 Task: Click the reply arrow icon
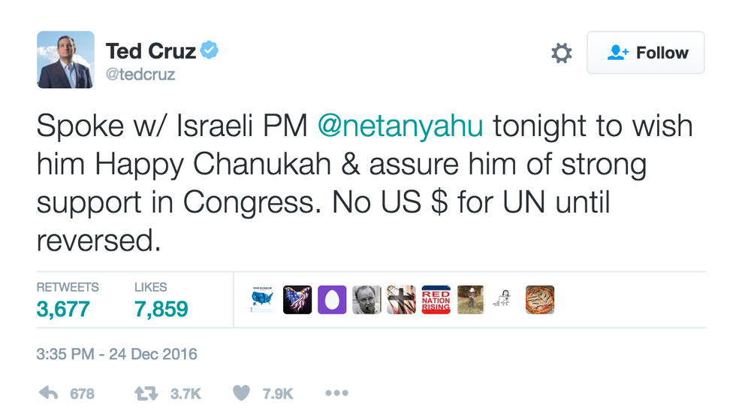pos(48,392)
